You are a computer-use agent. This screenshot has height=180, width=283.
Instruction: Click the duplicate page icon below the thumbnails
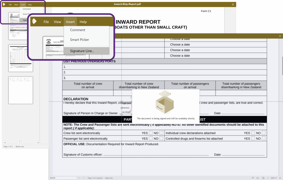(x=21, y=142)
